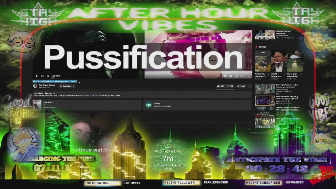Open the game card below the description
Viewport: 336px width, 189px height.
click(x=87, y=105)
